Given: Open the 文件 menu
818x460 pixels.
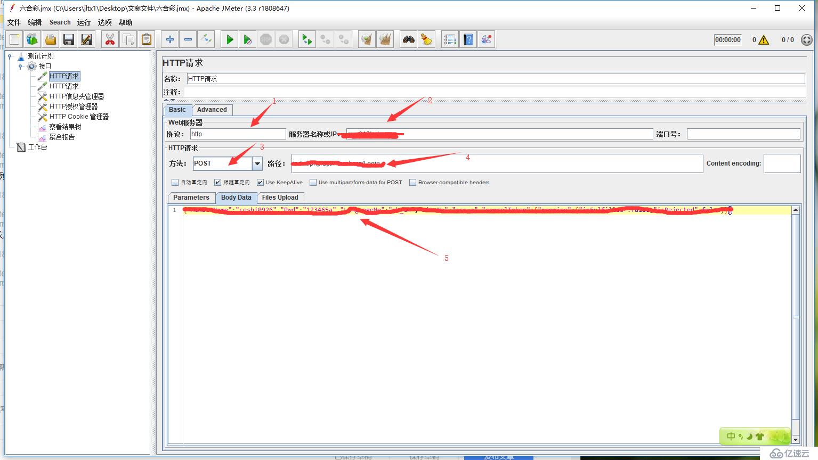Looking at the screenshot, I should point(14,22).
